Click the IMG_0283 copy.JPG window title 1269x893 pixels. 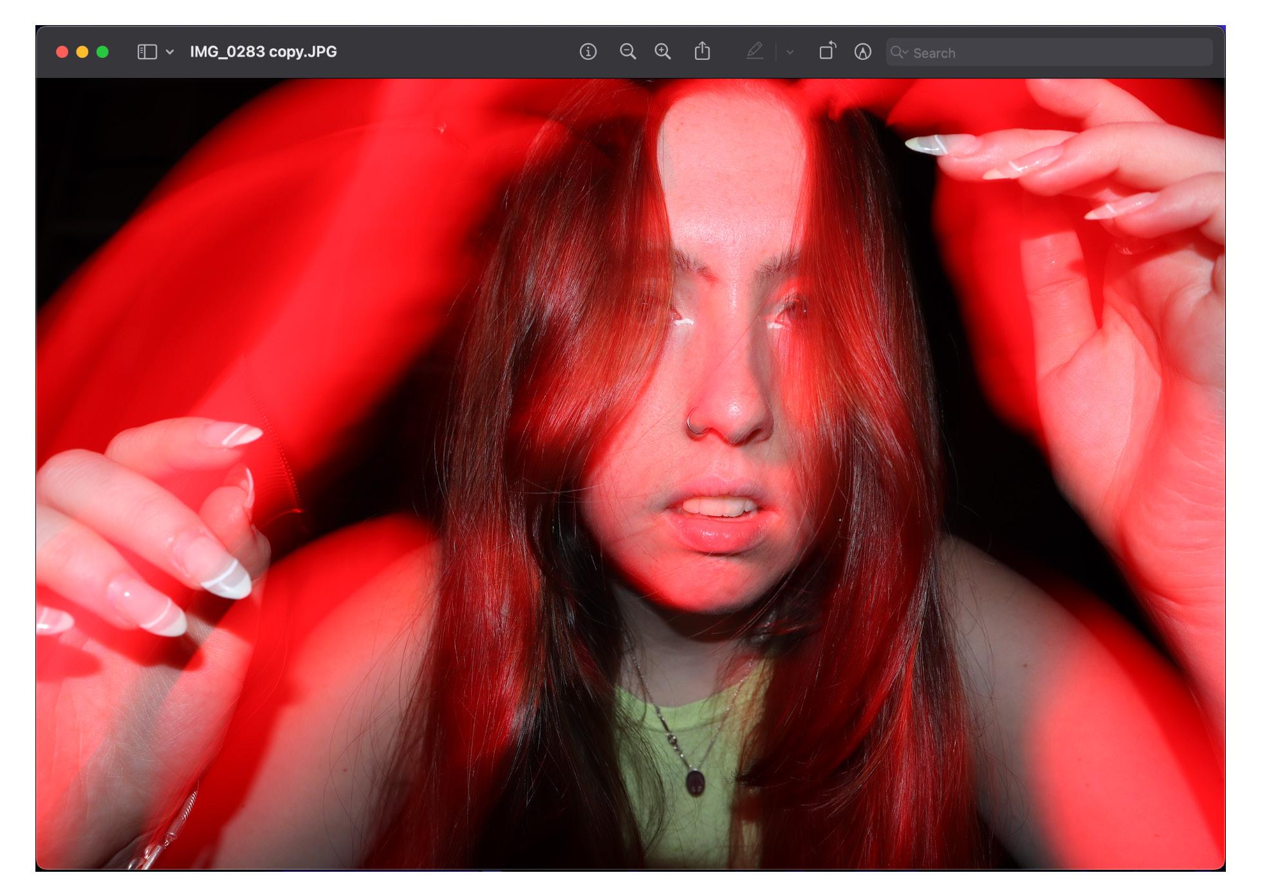coord(263,51)
